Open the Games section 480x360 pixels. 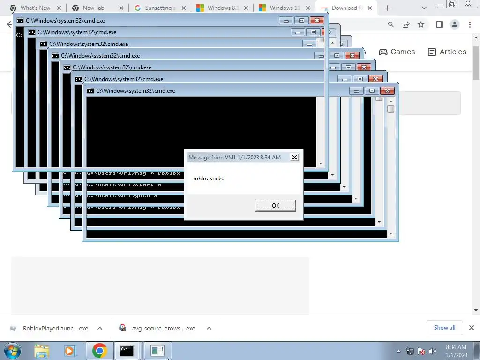click(x=397, y=52)
